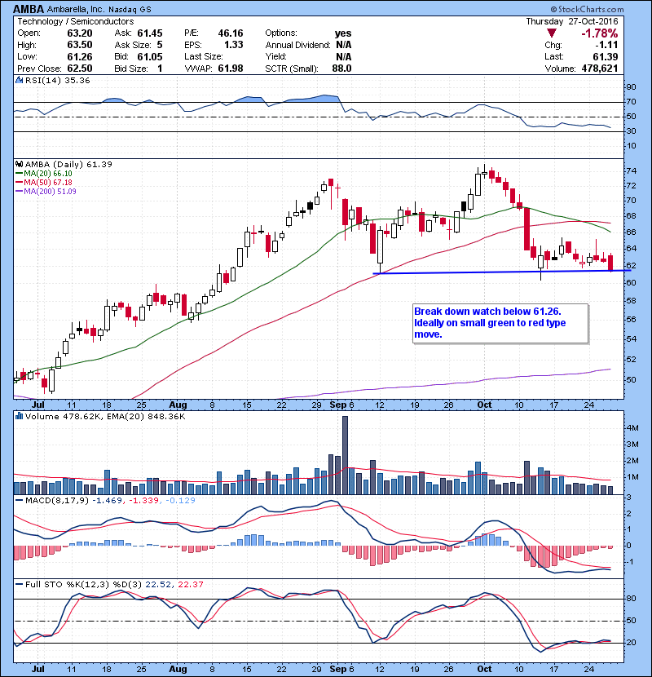Click the date Thursday 27-Oct-2016

572,21
